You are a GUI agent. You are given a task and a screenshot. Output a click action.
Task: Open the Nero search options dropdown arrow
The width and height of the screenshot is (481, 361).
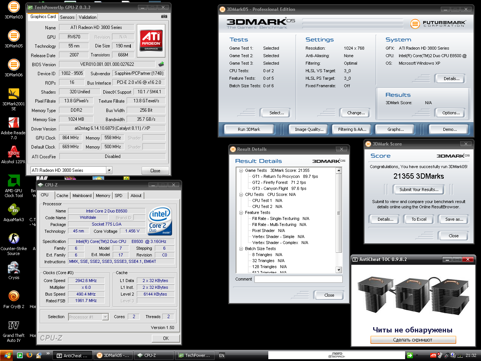click(x=416, y=355)
